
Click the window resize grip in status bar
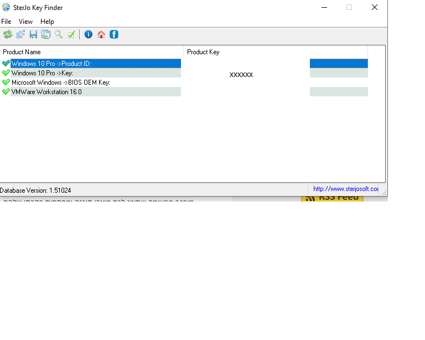[x=384, y=193]
